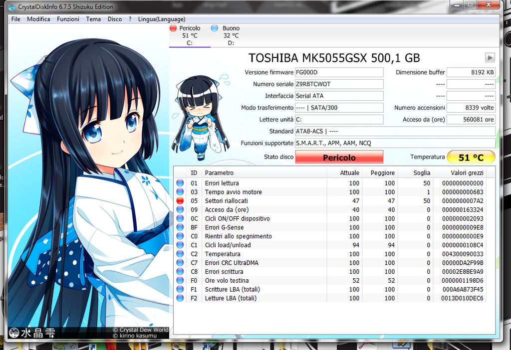Open the Lingua(Language) menu
Image resolution: width=511 pixels, height=350 pixels.
(162, 19)
